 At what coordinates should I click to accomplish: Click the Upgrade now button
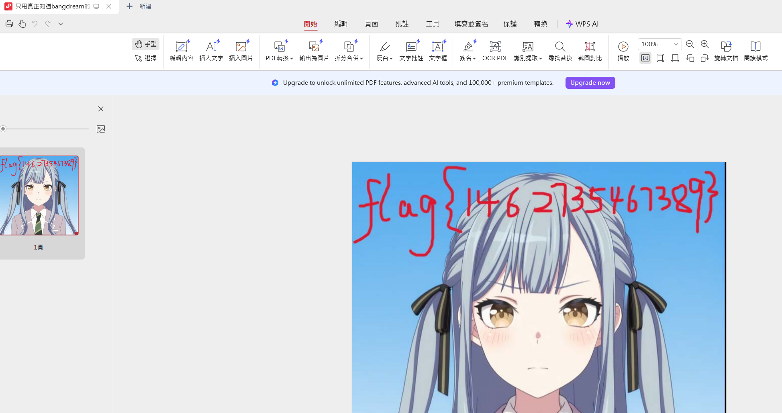point(590,83)
